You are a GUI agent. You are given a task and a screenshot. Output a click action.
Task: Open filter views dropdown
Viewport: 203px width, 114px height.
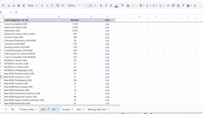point(189,6)
